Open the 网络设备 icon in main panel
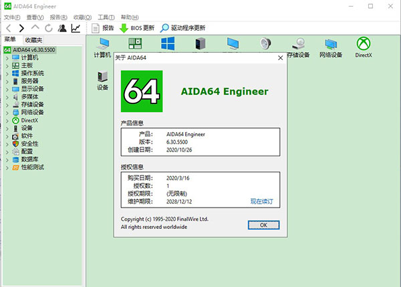Viewport: 401px width, 287px height. click(x=330, y=47)
